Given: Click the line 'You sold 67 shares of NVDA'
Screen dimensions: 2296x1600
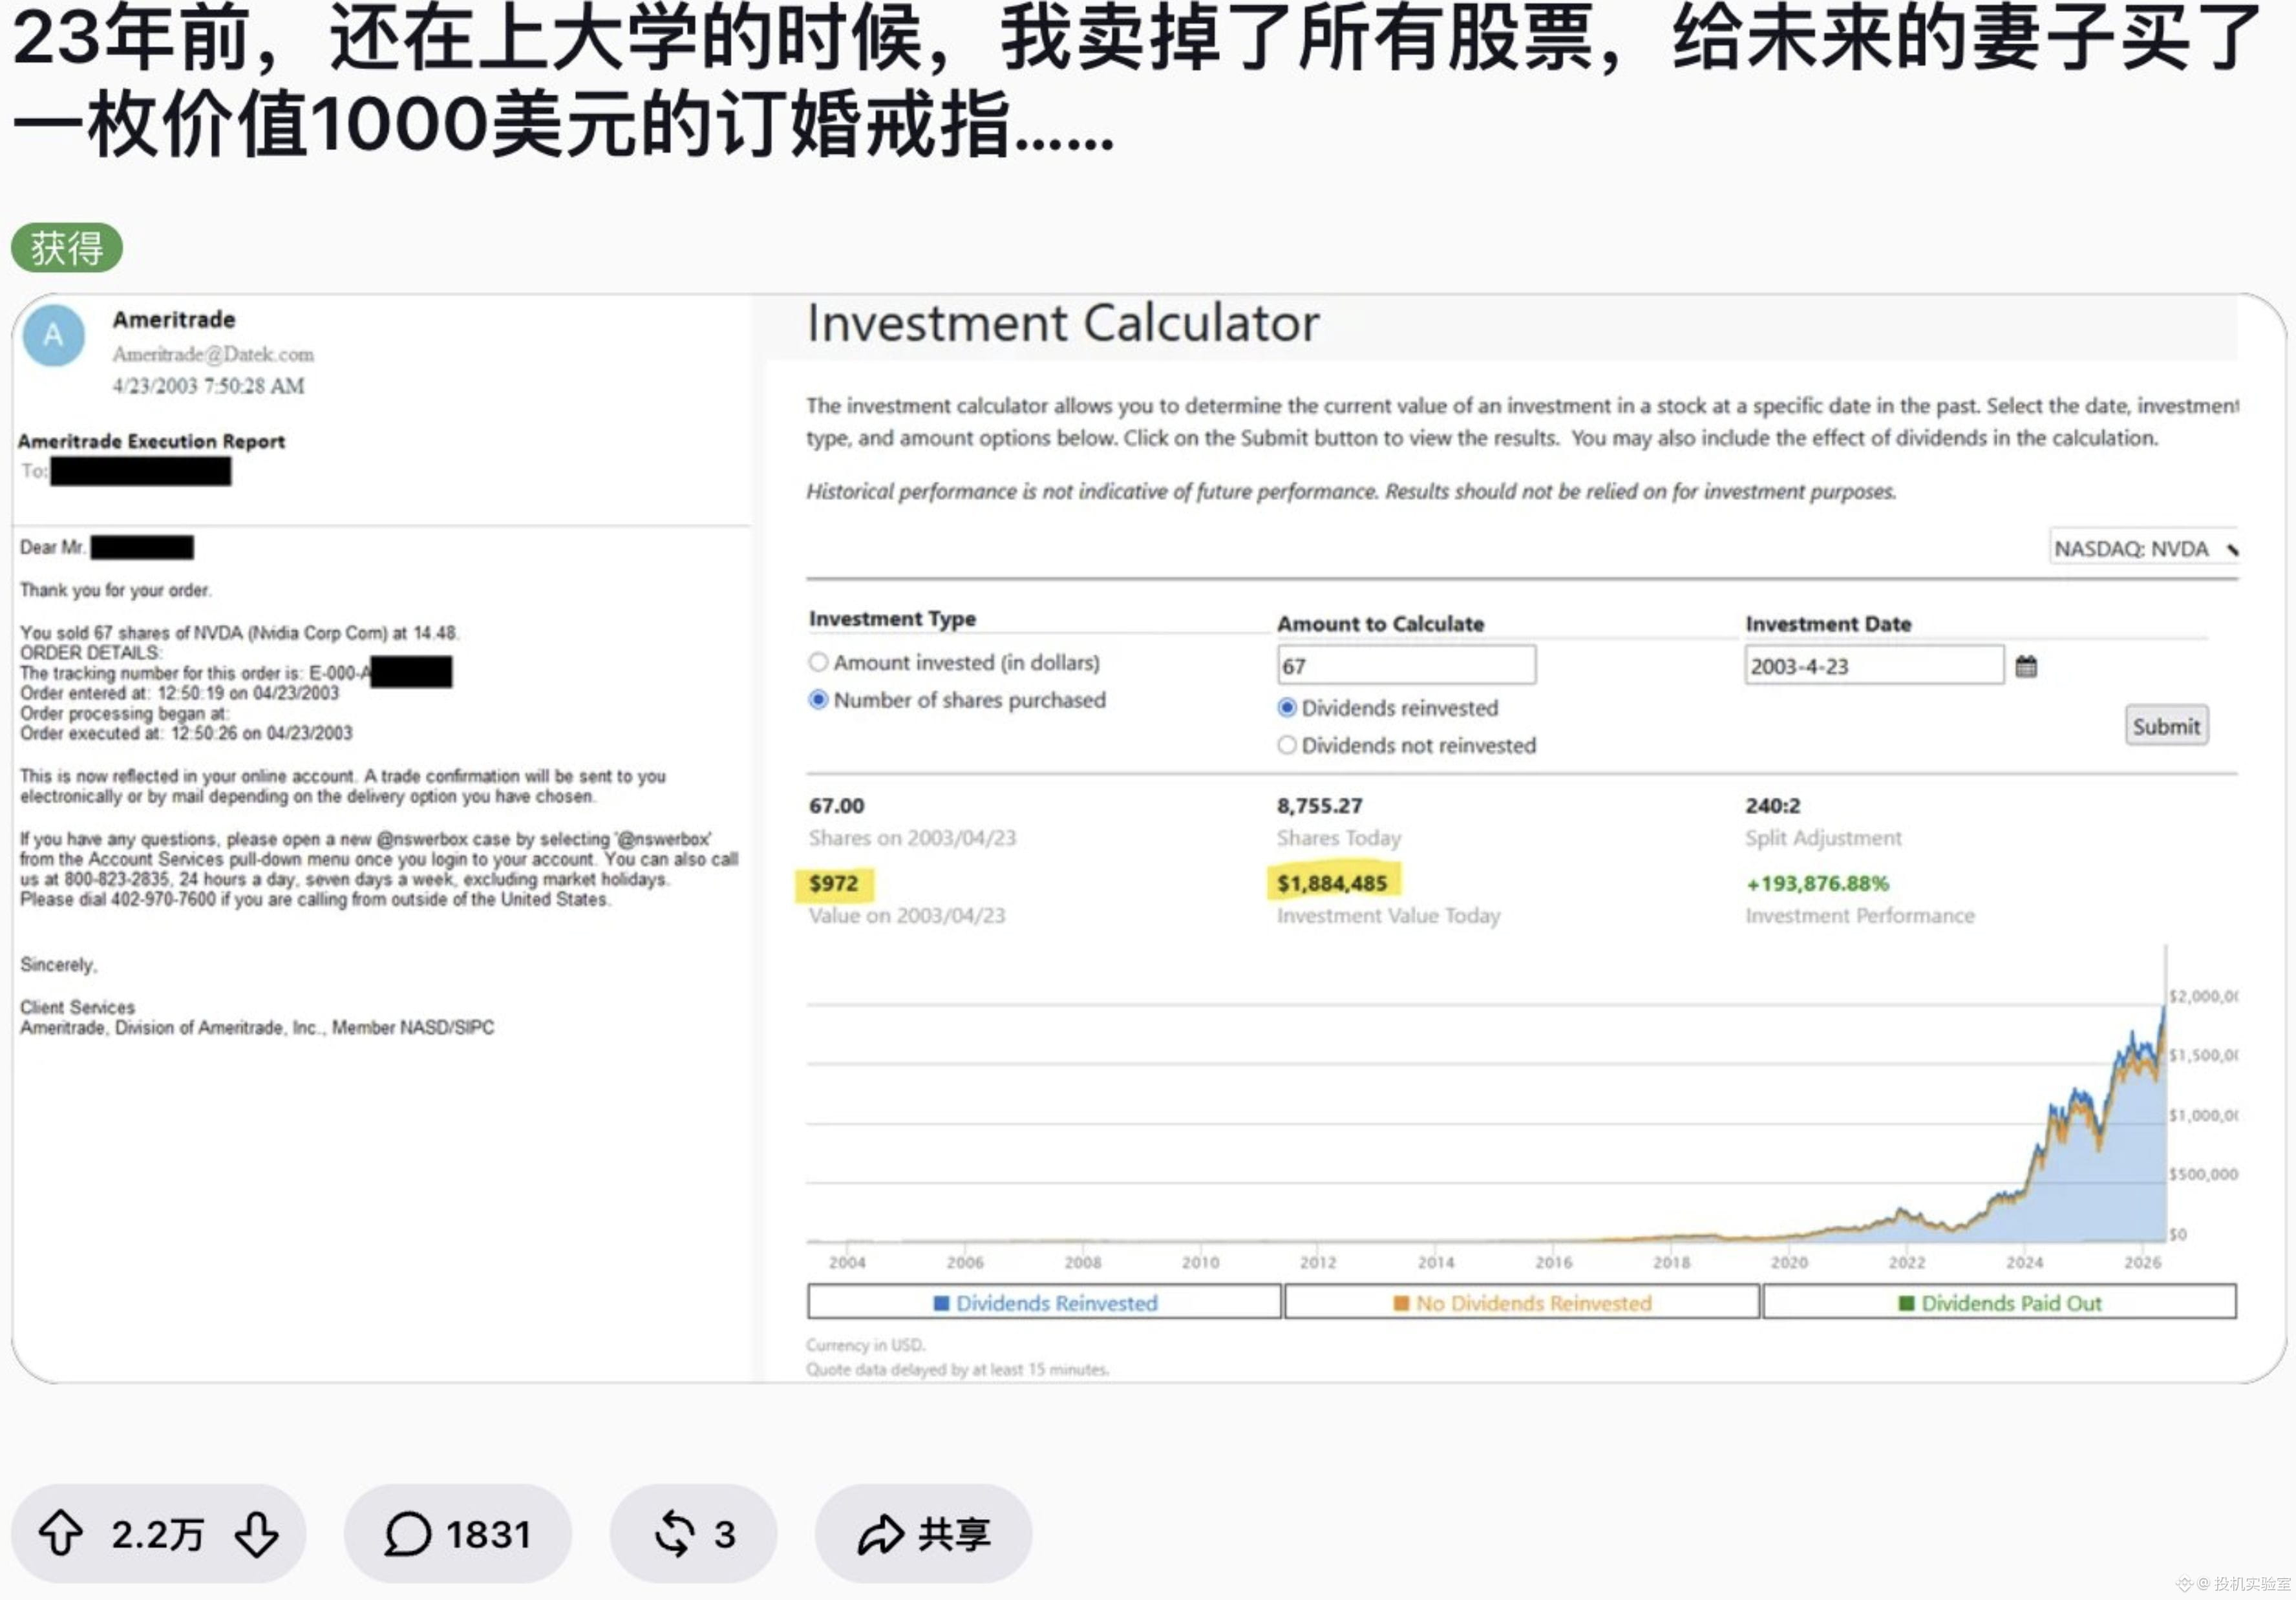Looking at the screenshot, I should pos(239,633).
